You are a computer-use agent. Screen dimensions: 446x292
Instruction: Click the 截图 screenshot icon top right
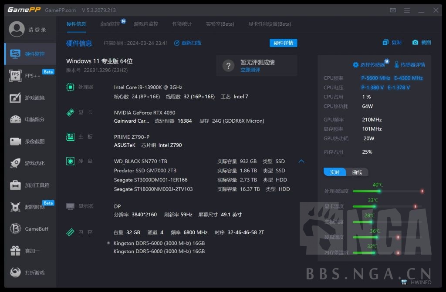pos(421,42)
